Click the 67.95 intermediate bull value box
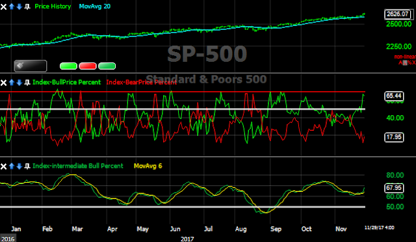 pyautogui.click(x=394, y=188)
